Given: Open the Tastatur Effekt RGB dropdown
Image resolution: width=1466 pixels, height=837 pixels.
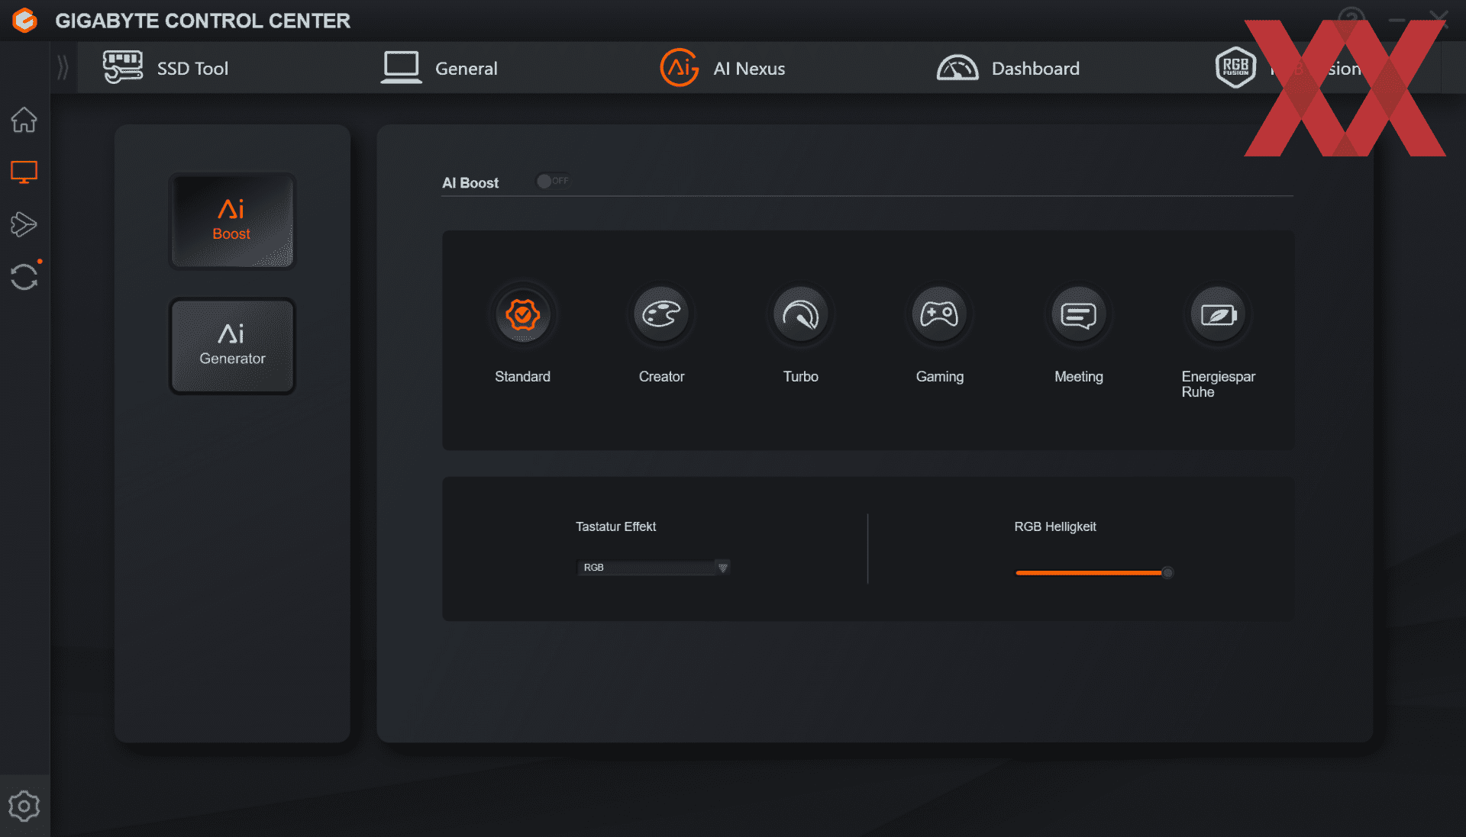Looking at the screenshot, I should [x=653, y=568].
